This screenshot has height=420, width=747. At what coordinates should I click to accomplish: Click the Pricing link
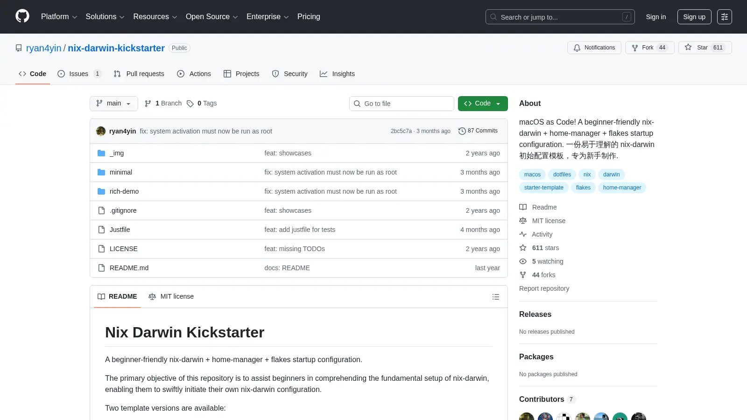pyautogui.click(x=309, y=17)
